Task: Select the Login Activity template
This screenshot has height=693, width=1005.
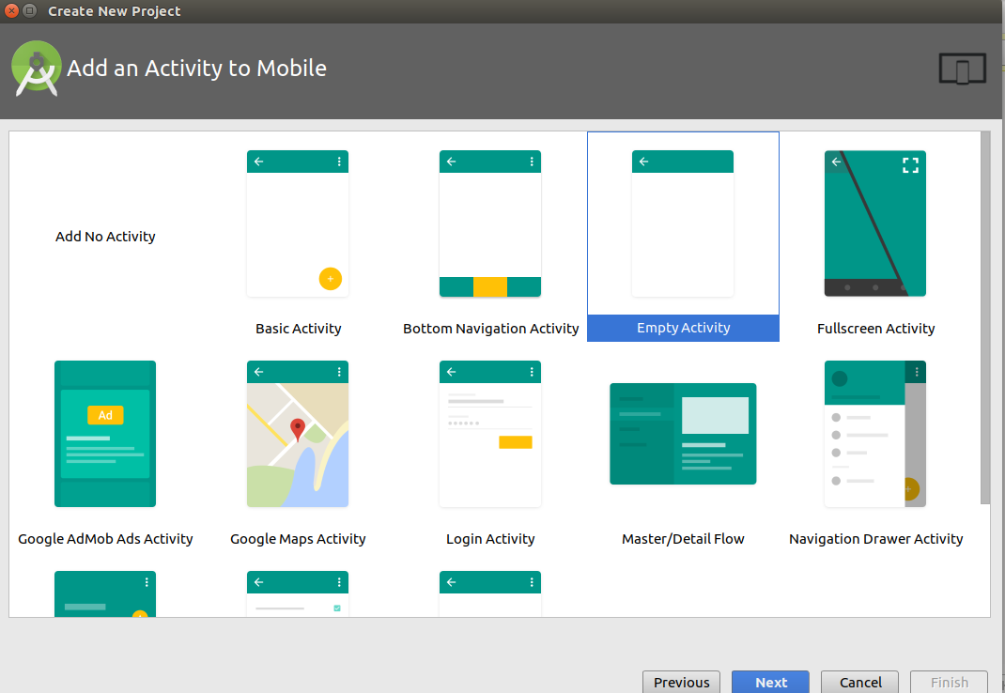Action: 489,434
